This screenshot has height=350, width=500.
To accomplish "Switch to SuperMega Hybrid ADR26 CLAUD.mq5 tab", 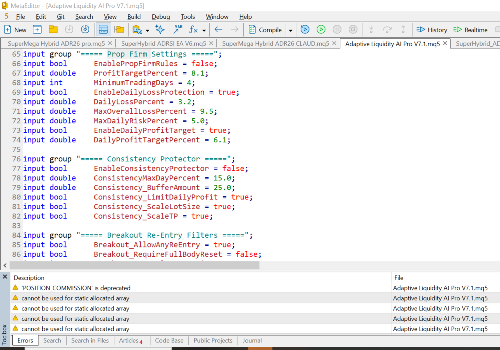I will [276, 44].
